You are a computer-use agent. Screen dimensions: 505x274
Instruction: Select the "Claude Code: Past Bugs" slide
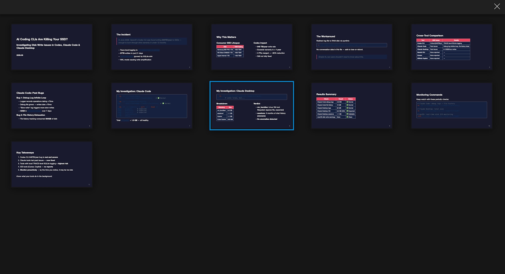[x=52, y=106]
